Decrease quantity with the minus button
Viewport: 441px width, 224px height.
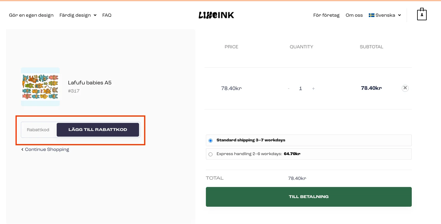tap(289, 88)
